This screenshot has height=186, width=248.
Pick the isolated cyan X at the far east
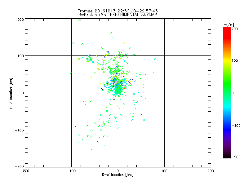coord(155,59)
